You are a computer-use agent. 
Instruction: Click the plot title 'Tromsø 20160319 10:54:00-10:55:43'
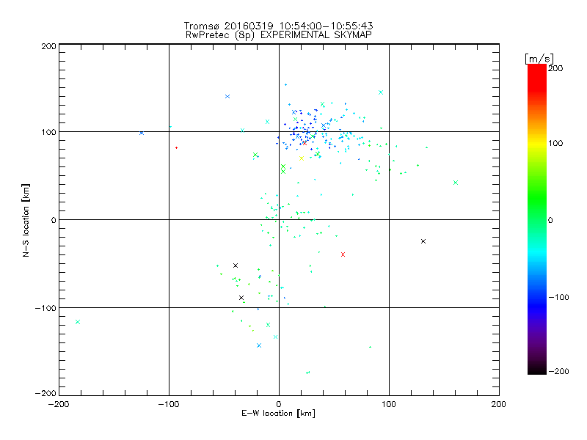click(279, 26)
